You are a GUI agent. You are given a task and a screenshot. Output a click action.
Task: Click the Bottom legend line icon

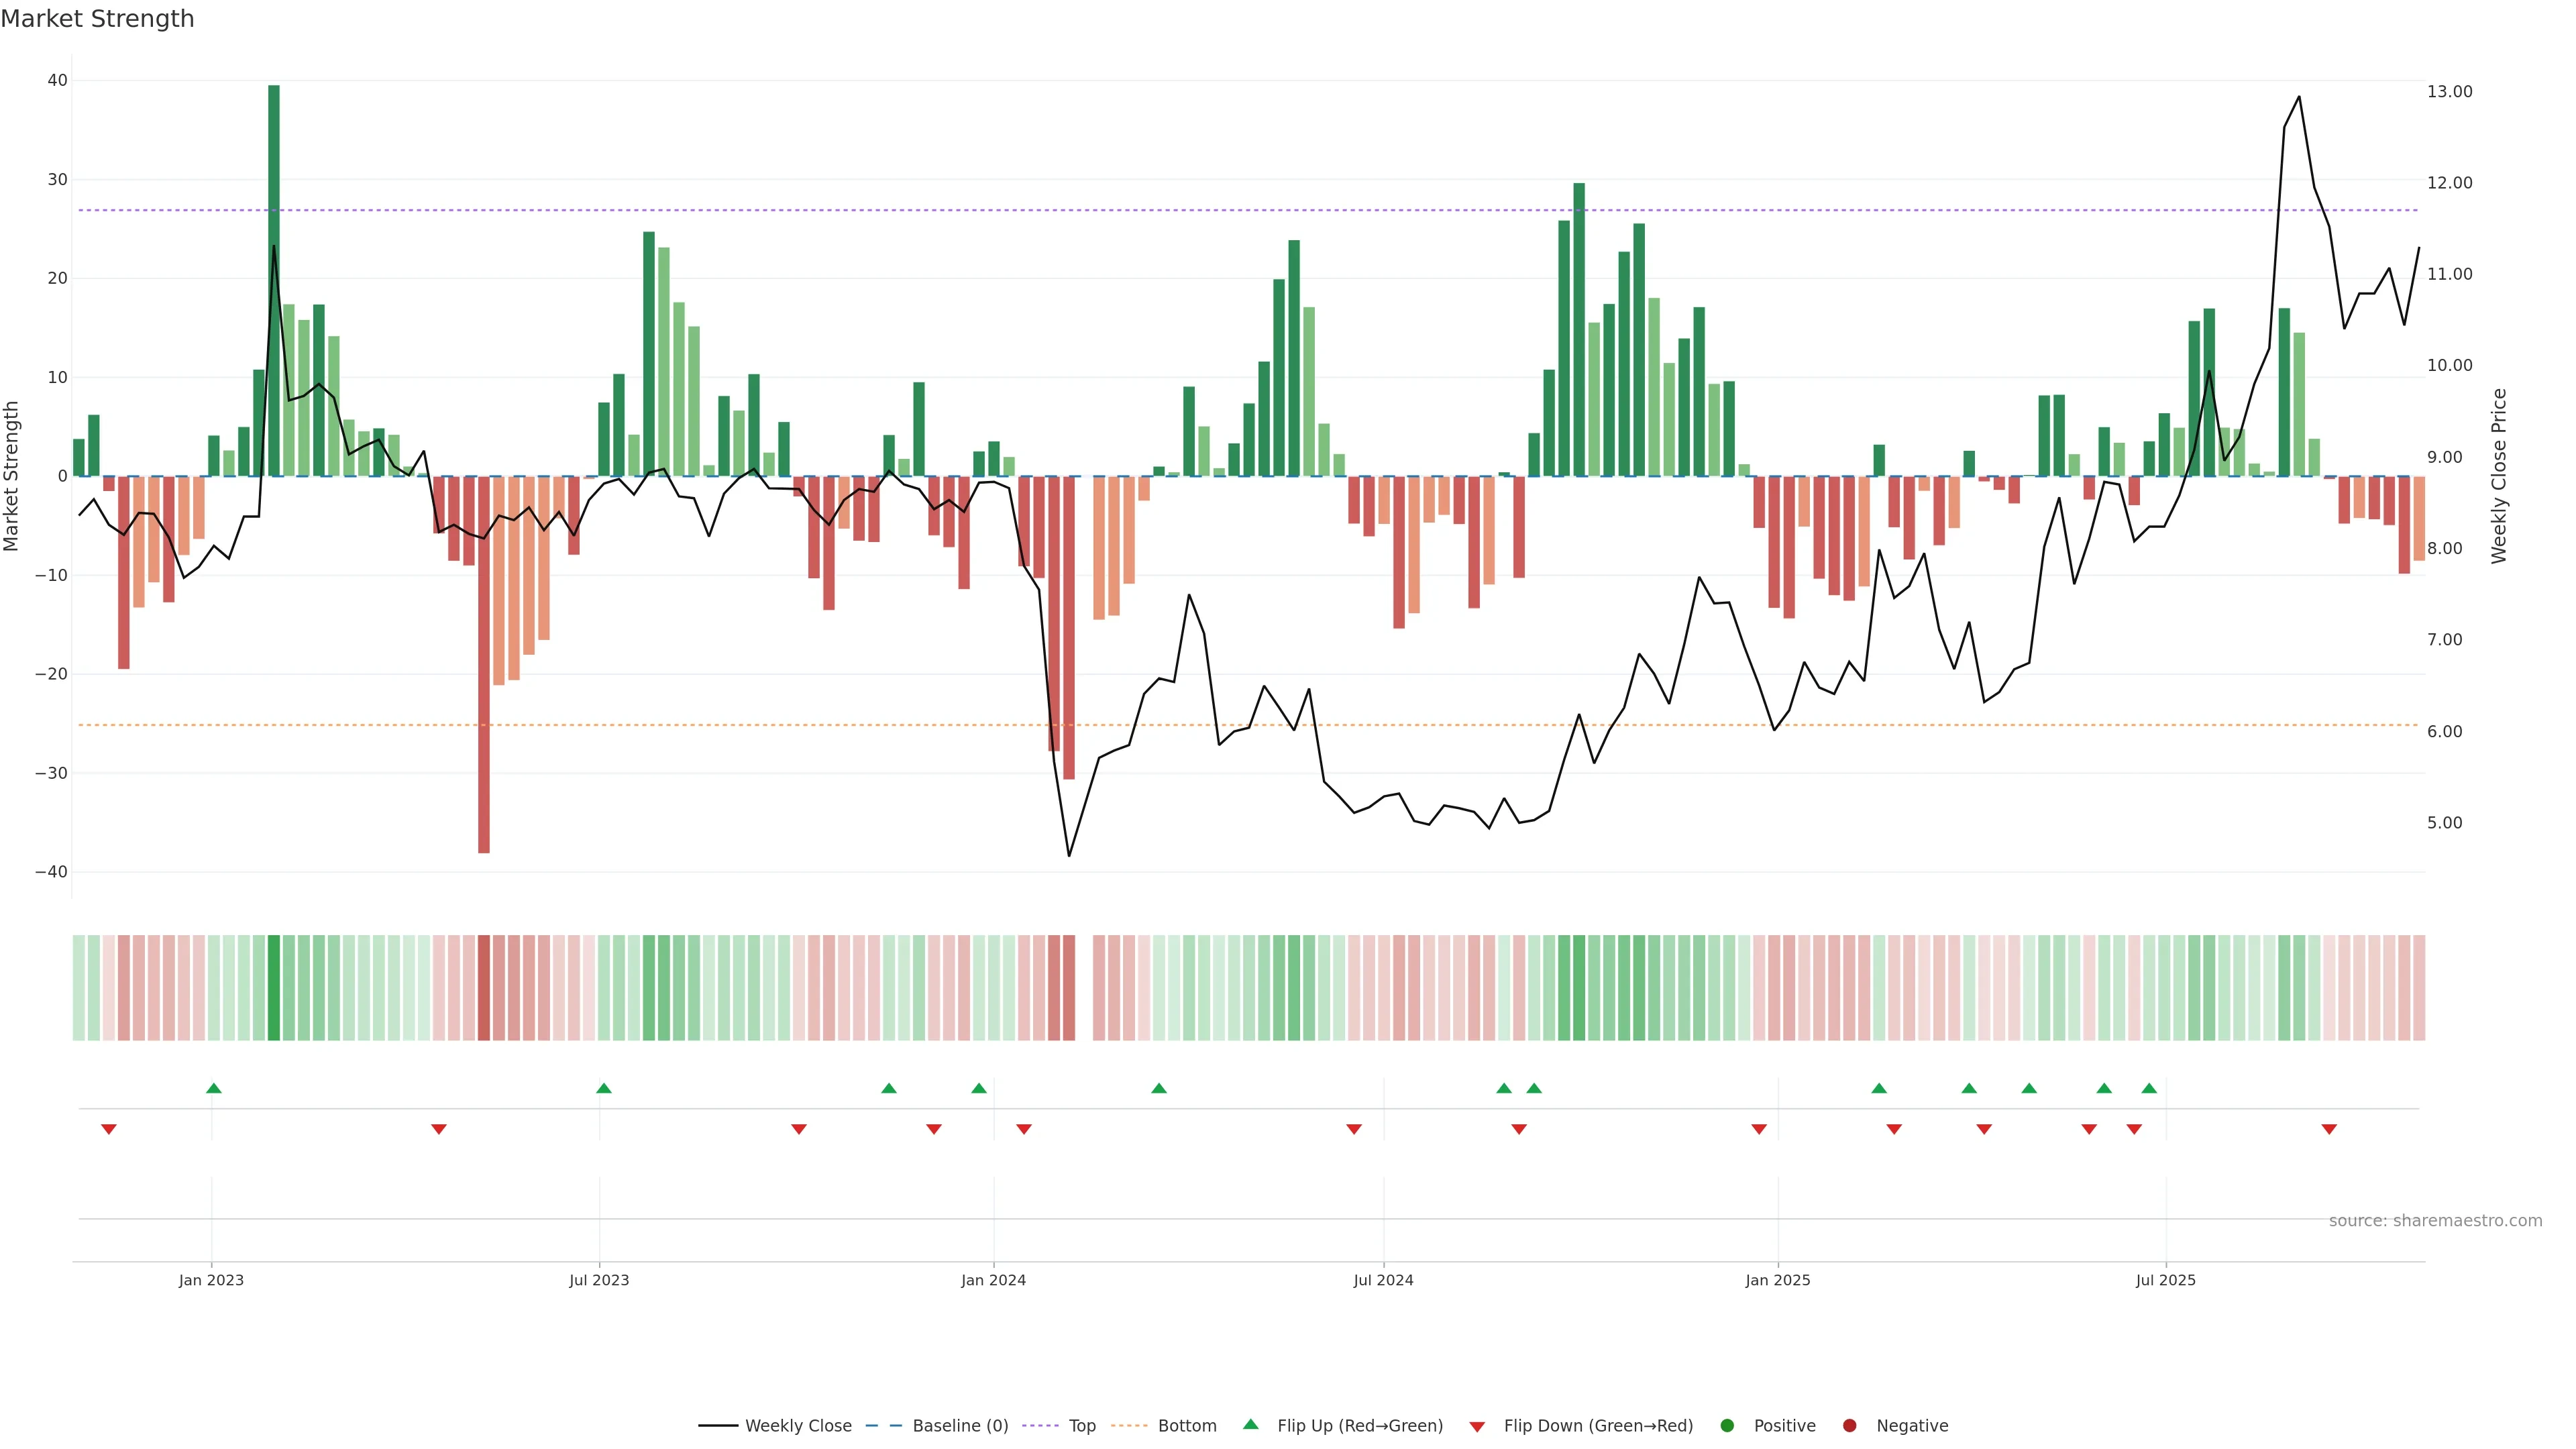(1129, 1425)
